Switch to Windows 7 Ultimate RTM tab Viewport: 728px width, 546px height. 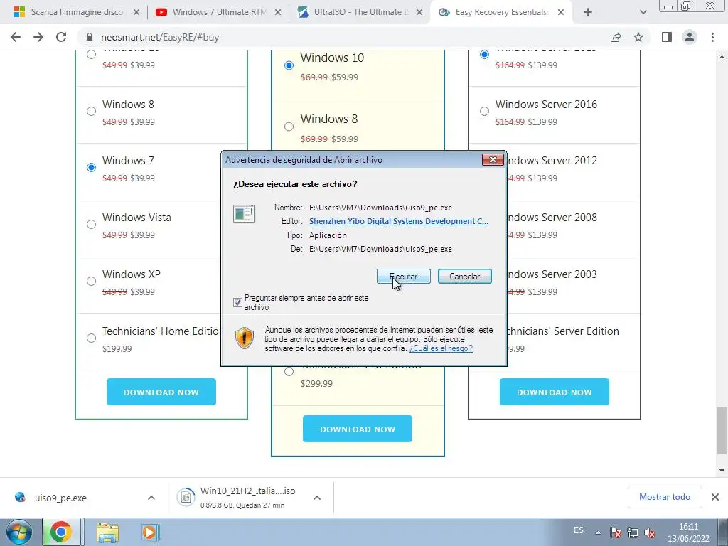218,12
